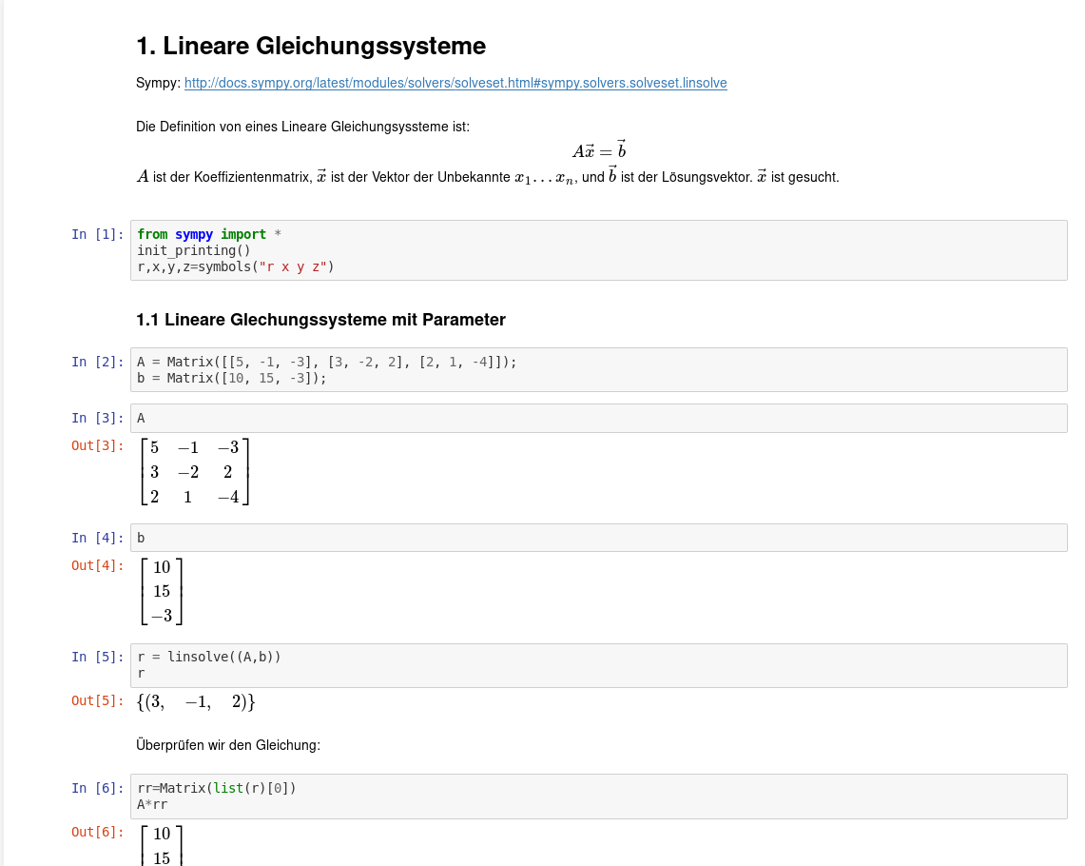Open the docs.sympy.org linsolve link

pyautogui.click(x=455, y=83)
